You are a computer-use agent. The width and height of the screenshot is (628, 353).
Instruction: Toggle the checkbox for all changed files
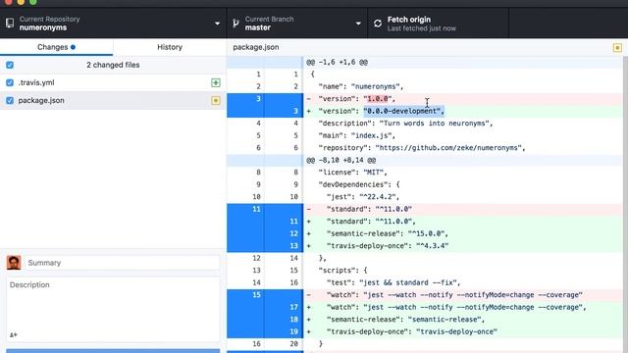point(10,65)
